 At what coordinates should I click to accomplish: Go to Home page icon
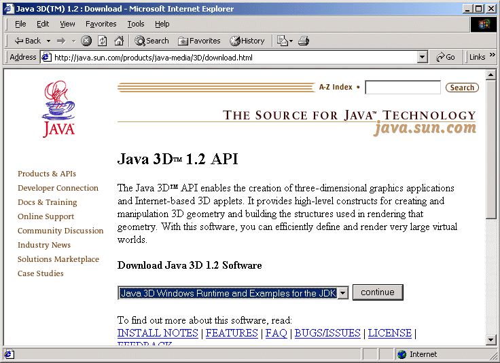(x=119, y=41)
